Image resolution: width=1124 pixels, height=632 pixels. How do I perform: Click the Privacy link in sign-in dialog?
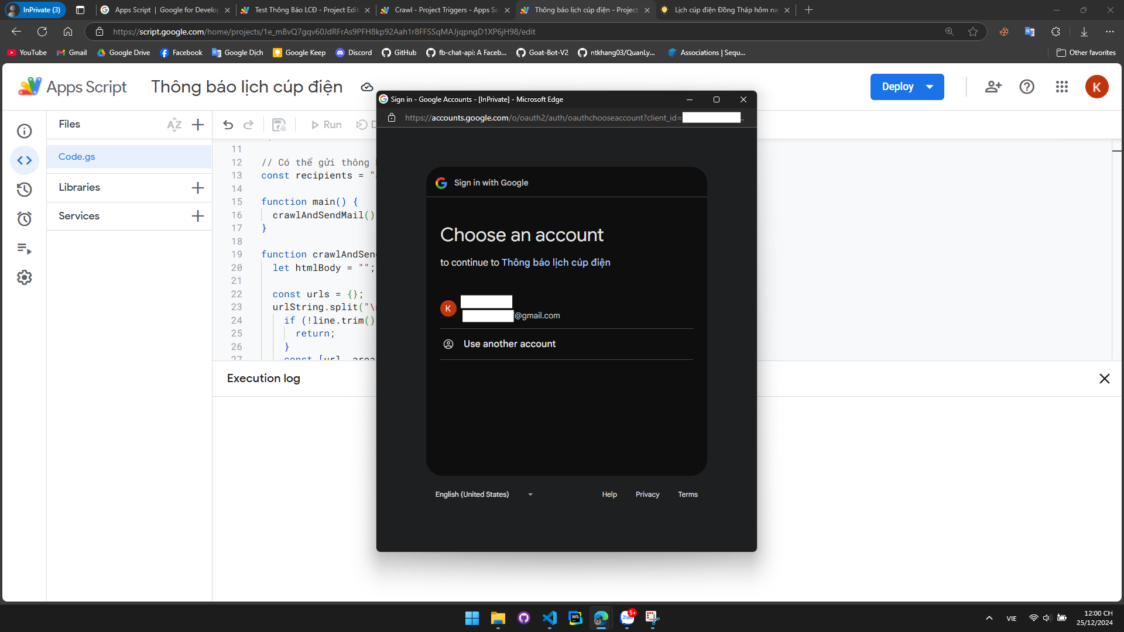(647, 494)
